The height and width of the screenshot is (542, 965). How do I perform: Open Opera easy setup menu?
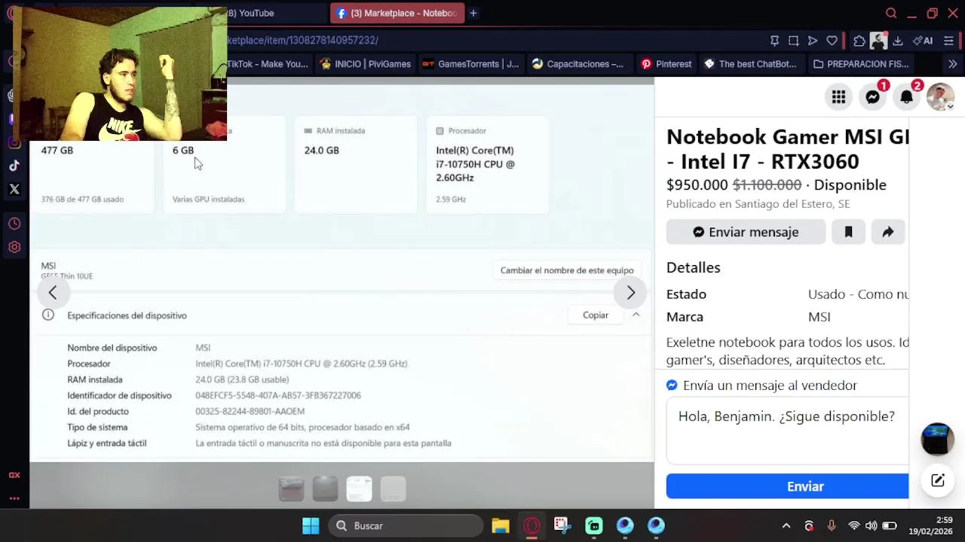point(949,41)
